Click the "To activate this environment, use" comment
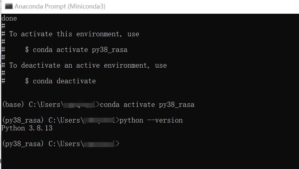The image size is (299, 169). pyautogui.click(x=74, y=34)
